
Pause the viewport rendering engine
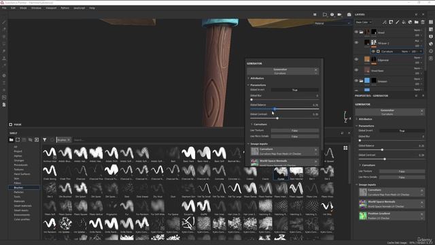tap(315, 14)
